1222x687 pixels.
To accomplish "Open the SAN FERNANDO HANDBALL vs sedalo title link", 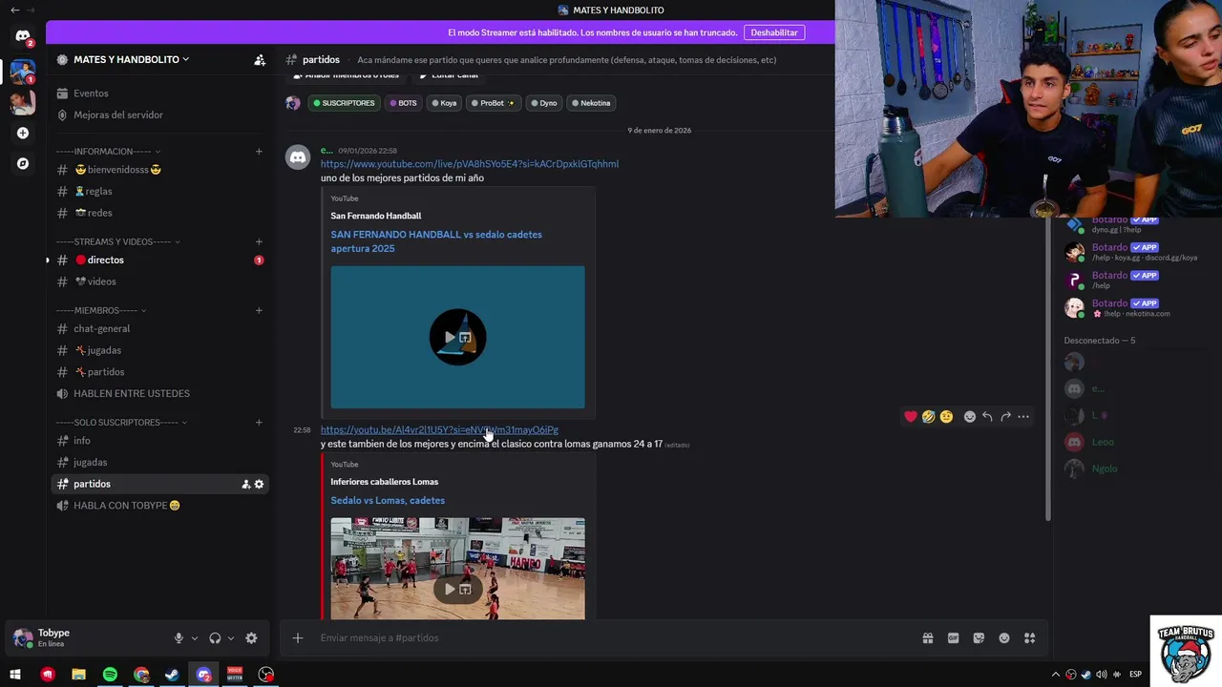I will click(x=436, y=241).
